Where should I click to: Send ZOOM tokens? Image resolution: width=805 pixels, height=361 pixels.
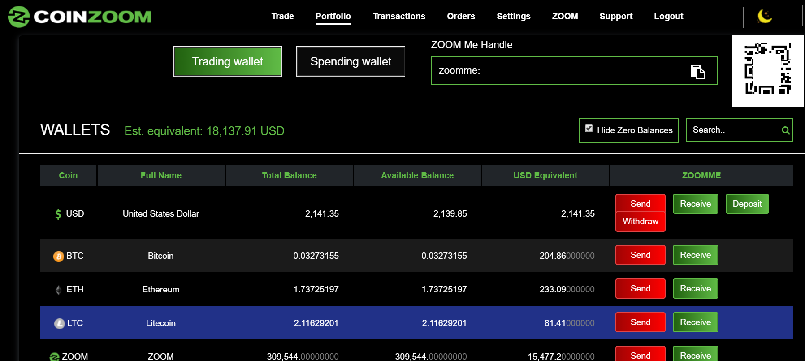tap(640, 354)
